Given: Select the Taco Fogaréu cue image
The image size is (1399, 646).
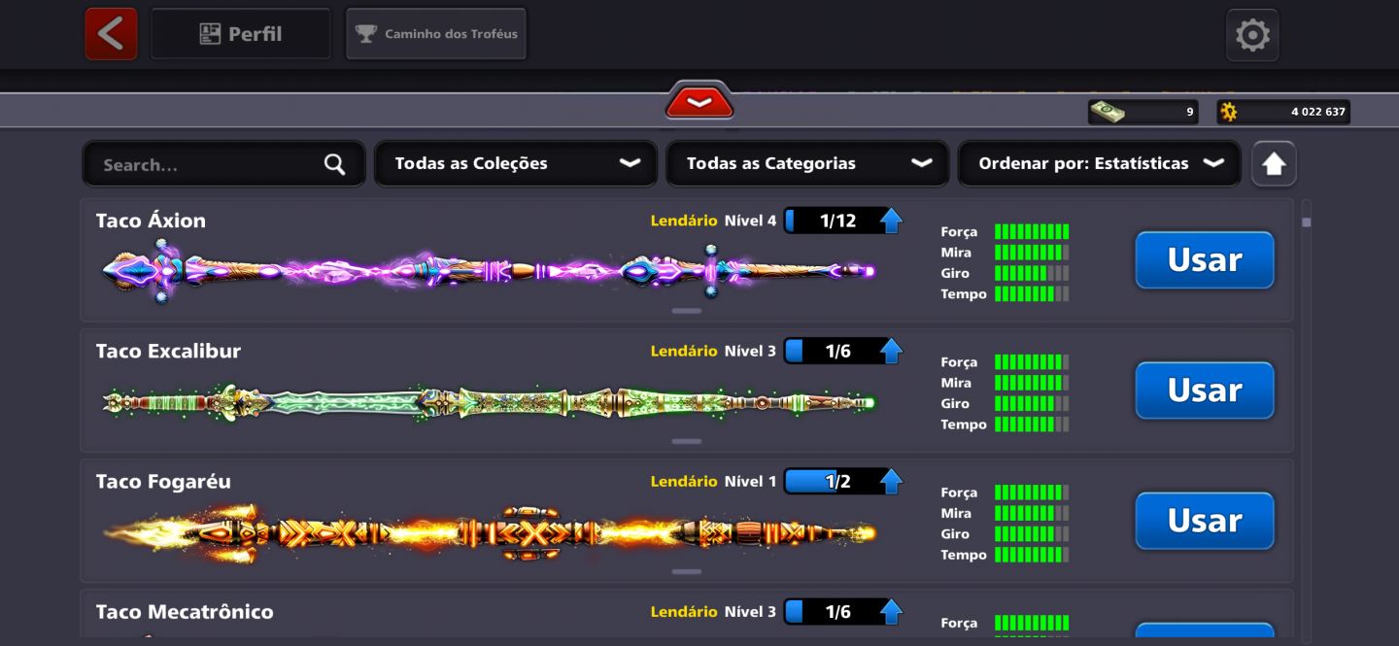Looking at the screenshot, I should tap(489, 532).
